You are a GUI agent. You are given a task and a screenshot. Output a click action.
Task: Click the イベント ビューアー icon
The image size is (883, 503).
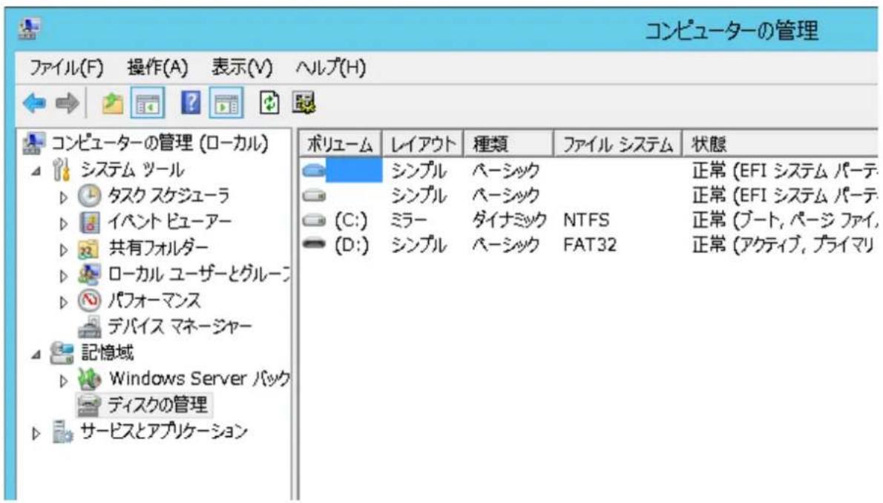click(90, 222)
